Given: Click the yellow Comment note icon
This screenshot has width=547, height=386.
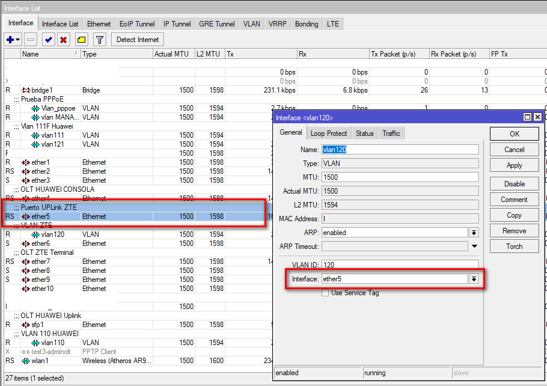Looking at the screenshot, I should pos(81,40).
